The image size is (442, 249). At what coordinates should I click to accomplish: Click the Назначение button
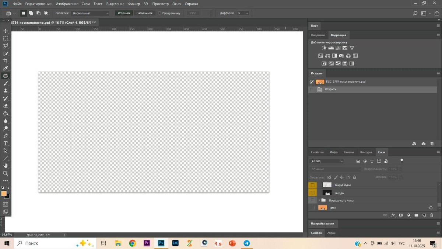click(x=144, y=13)
